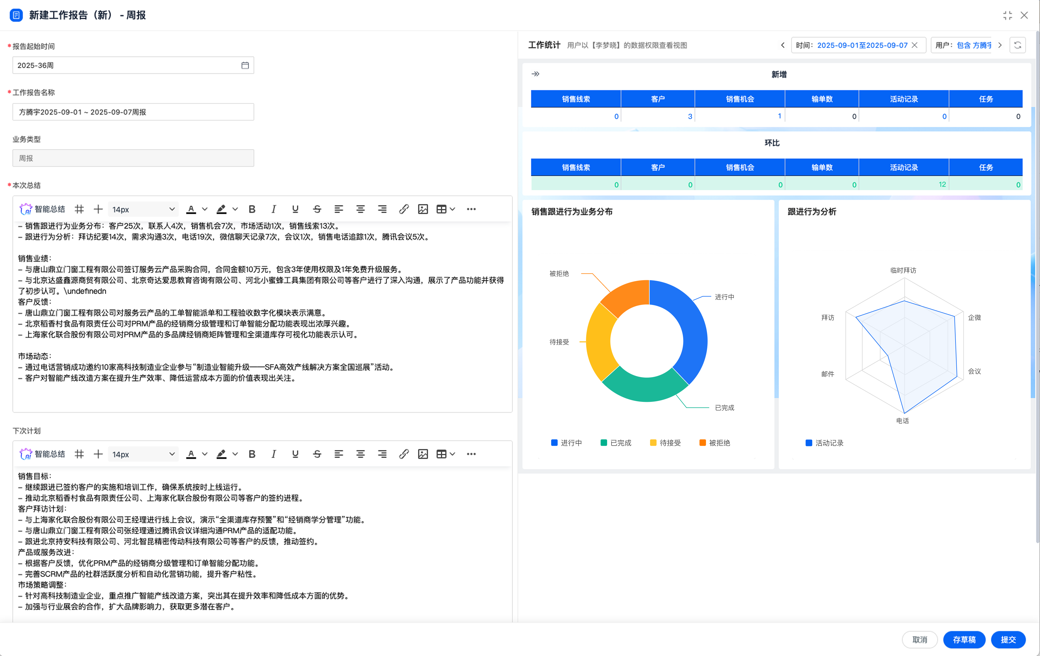Viewport: 1040px width, 656px height.
Task: Click the refresh icon in 工作统计 header
Action: pos(1017,45)
